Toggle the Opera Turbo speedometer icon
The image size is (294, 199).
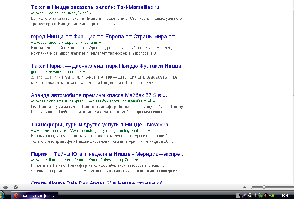[x=16, y=187]
